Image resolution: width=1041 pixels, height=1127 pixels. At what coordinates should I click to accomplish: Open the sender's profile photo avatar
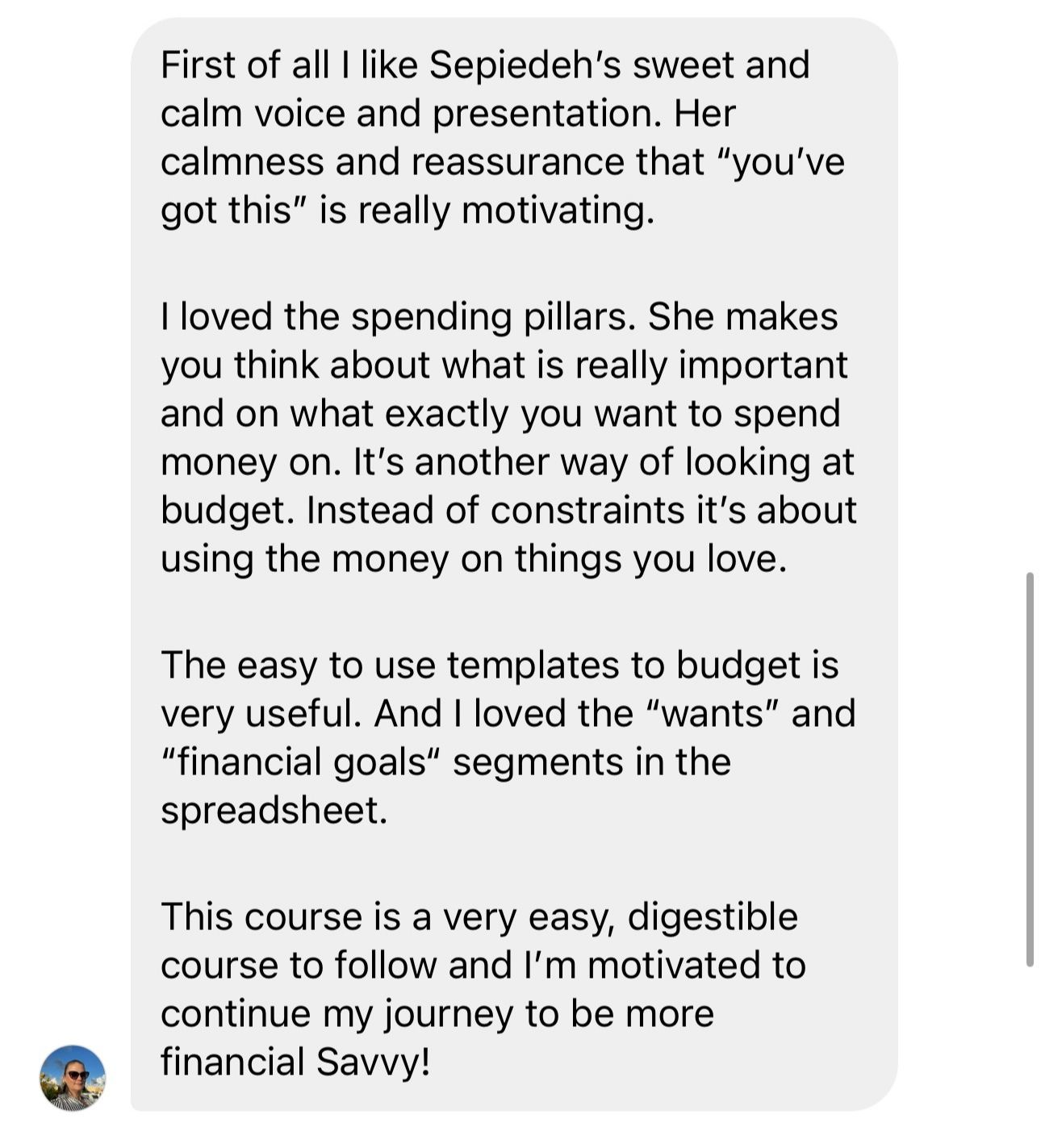point(73,1078)
